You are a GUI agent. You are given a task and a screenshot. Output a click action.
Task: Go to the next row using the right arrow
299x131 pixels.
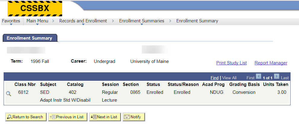[x=277, y=77]
